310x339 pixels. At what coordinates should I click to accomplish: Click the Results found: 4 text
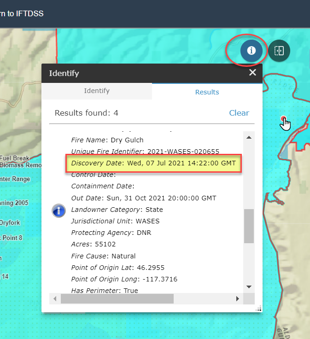[x=87, y=113]
